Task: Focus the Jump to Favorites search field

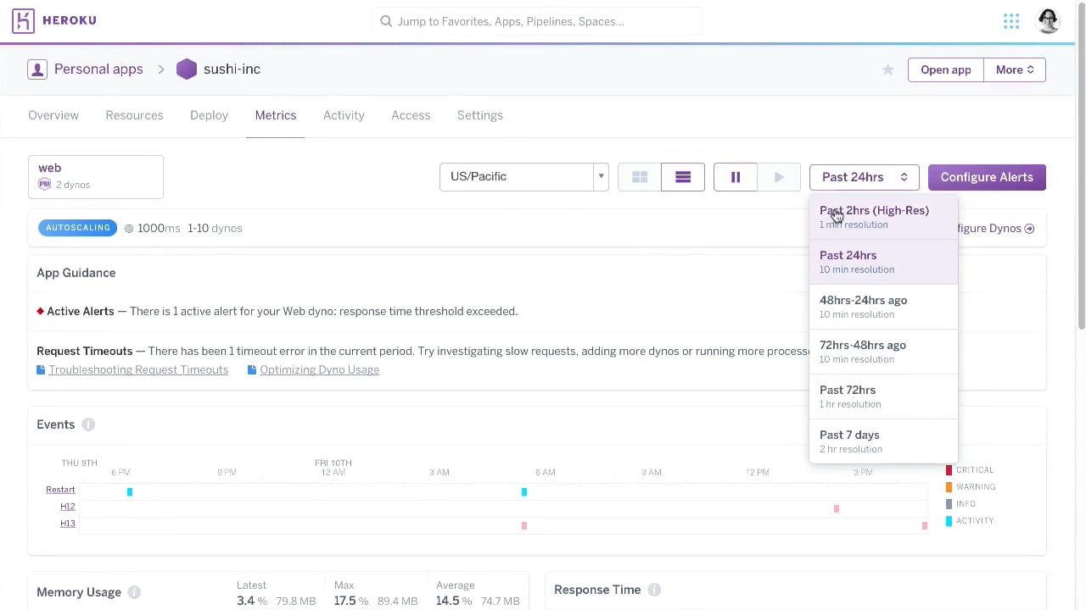Action: 537,21
